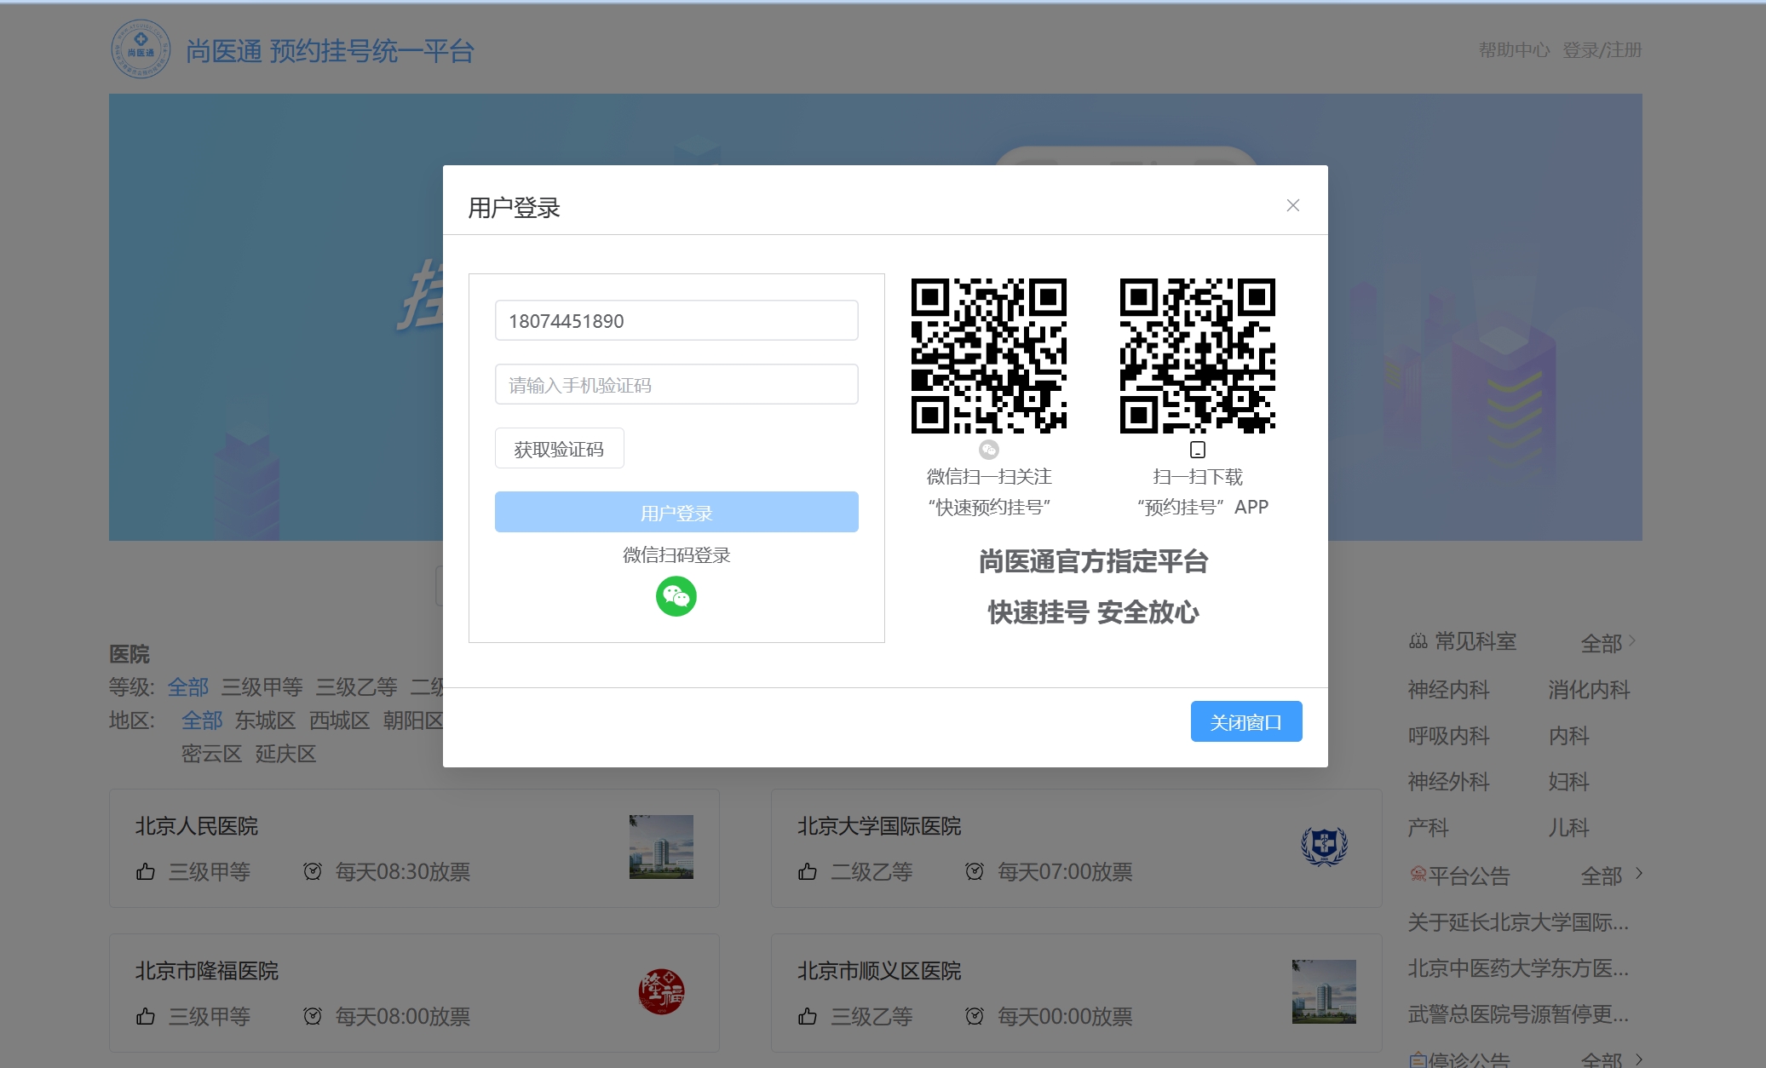Viewport: 1766px width, 1068px height.
Task: Open the 北京市隆福医院 hospital name
Action: 207,971
